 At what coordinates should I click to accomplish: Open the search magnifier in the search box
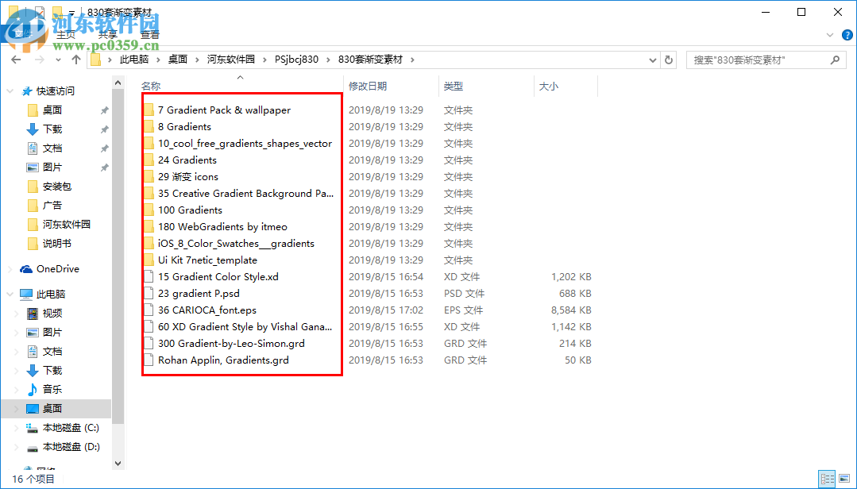point(835,59)
